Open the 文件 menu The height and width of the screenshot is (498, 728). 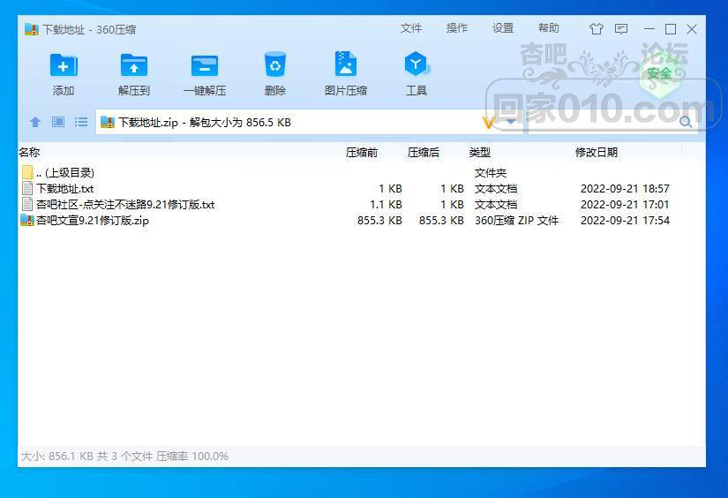(411, 28)
